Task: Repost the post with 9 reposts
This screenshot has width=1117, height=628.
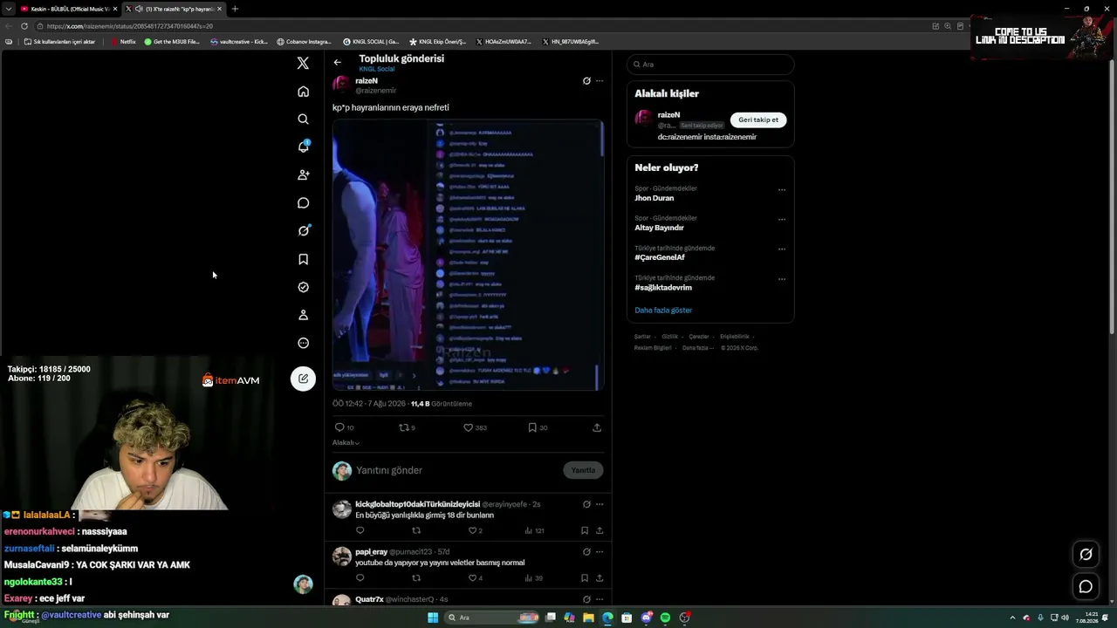Action: [407, 427]
